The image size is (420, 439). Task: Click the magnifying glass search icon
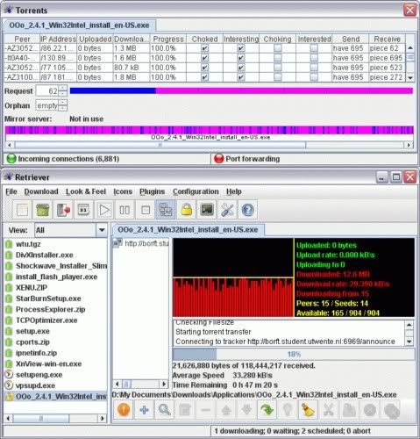tap(164, 410)
